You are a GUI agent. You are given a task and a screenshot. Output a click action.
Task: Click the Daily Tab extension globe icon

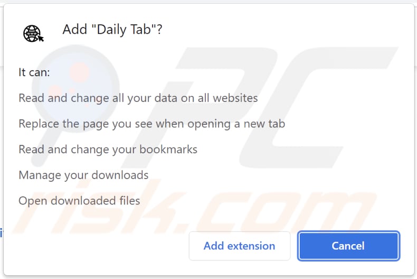(x=33, y=33)
